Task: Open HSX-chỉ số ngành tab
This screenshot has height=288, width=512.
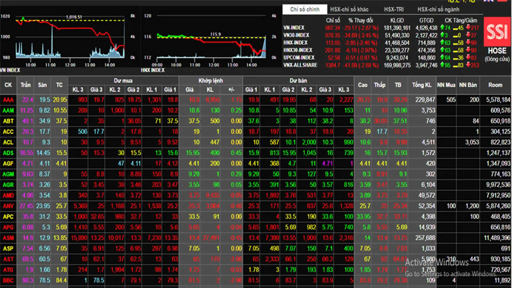Action: pos(438,9)
